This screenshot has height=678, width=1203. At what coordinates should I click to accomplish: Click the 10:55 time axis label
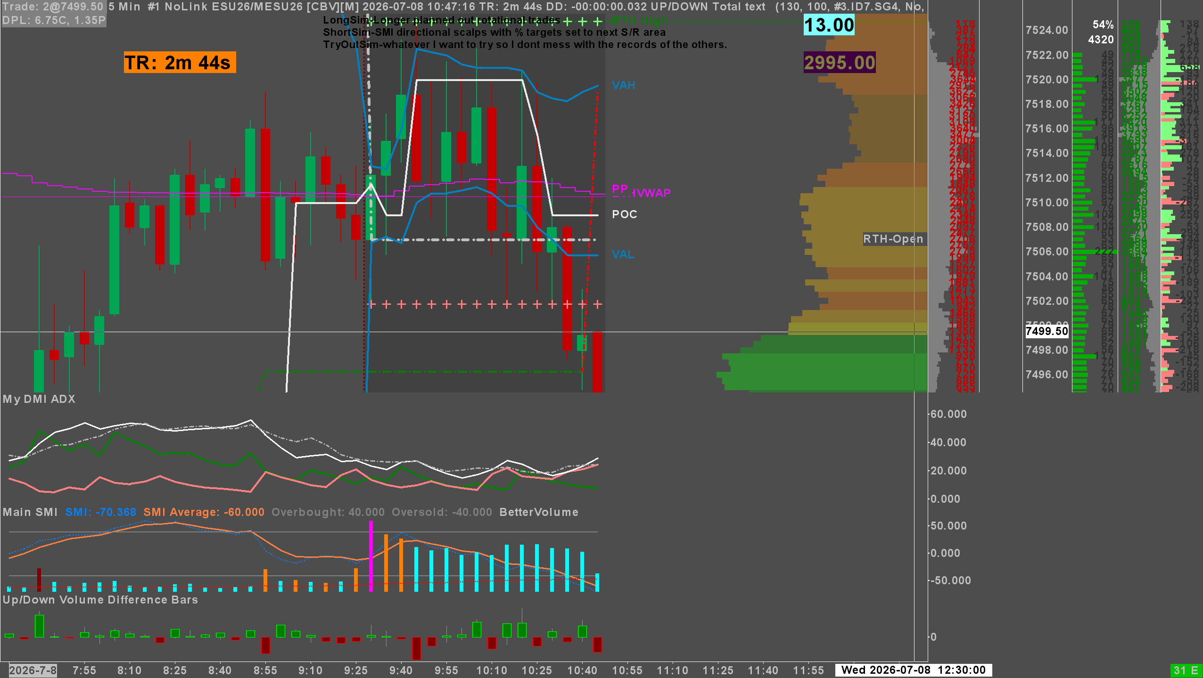click(627, 670)
